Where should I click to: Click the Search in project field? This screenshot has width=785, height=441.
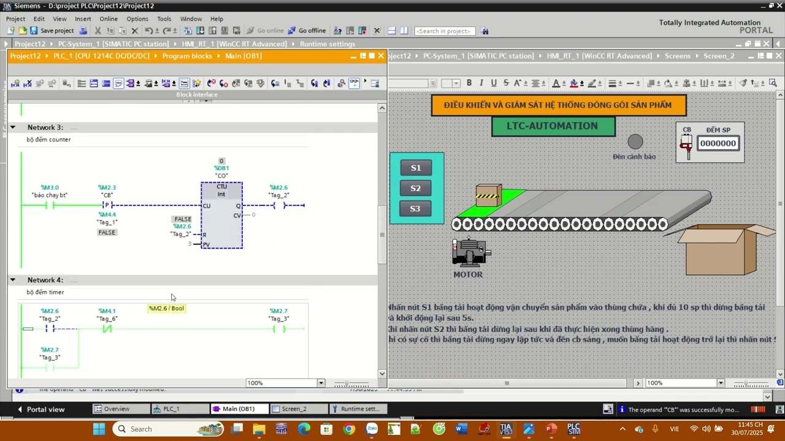(x=445, y=31)
